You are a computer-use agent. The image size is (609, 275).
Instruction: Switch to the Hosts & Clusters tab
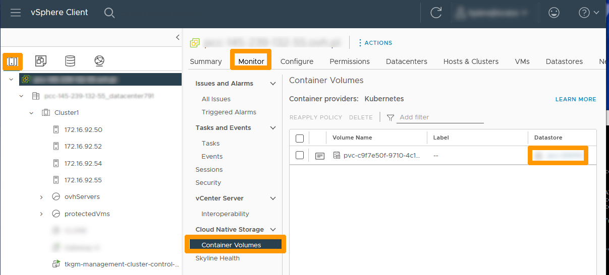(x=471, y=61)
